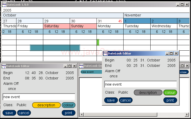Click the highlighted November 2 date cell
The width and height of the screenshot is (191, 119).
coord(164,21)
